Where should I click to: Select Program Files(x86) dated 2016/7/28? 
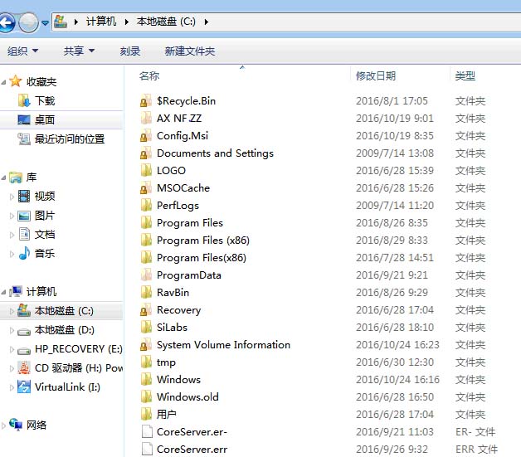202,258
